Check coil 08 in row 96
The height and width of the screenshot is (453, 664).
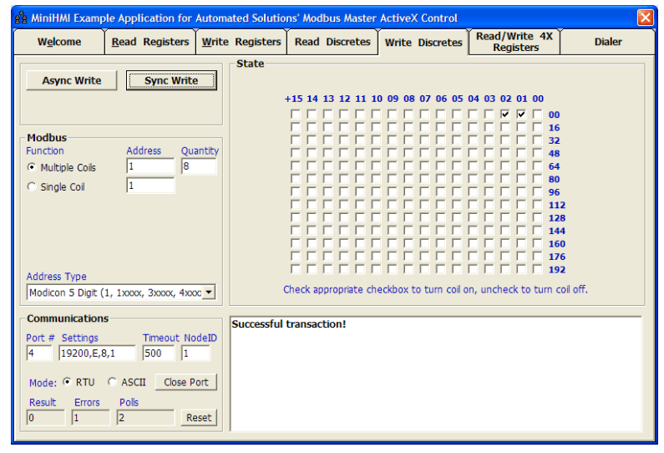(x=408, y=191)
